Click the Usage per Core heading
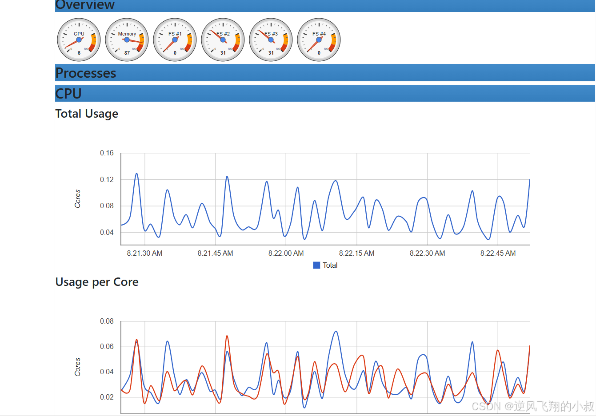Image resolution: width=596 pixels, height=416 pixels. pyautogui.click(x=97, y=282)
